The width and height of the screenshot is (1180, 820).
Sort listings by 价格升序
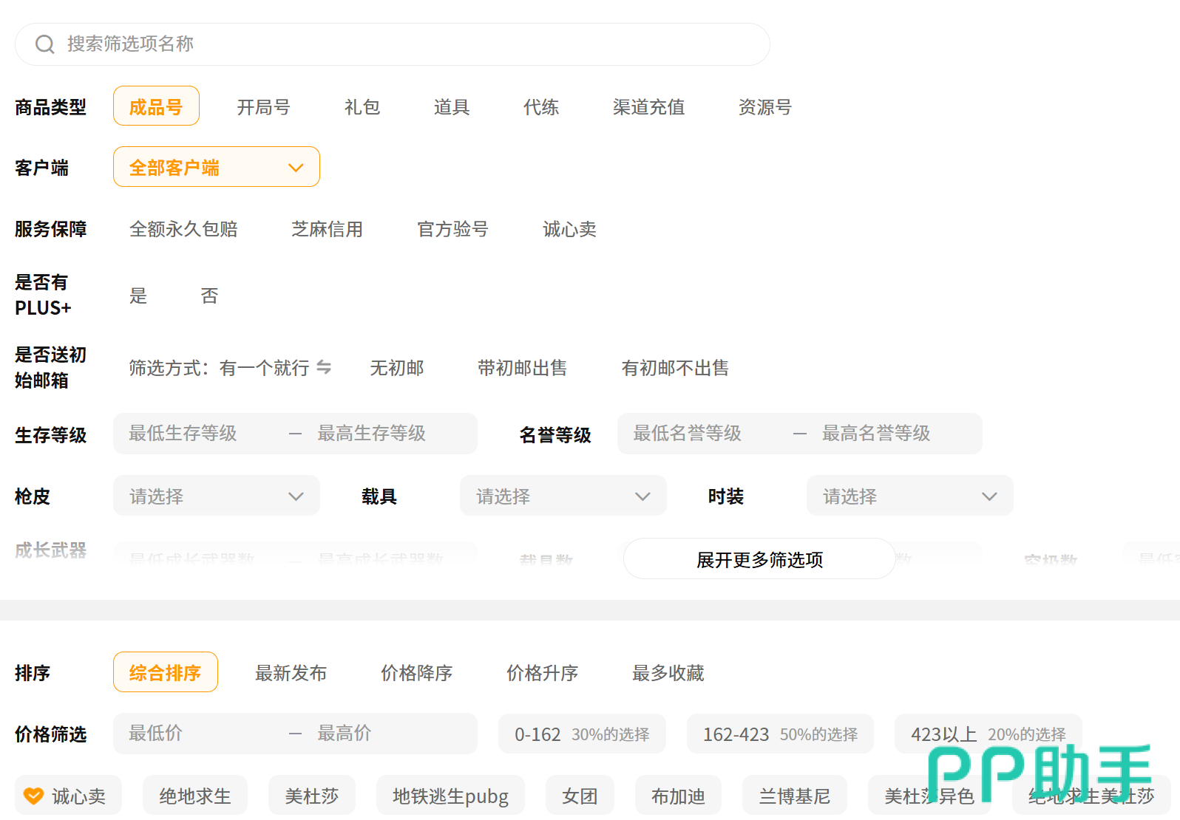click(x=542, y=673)
